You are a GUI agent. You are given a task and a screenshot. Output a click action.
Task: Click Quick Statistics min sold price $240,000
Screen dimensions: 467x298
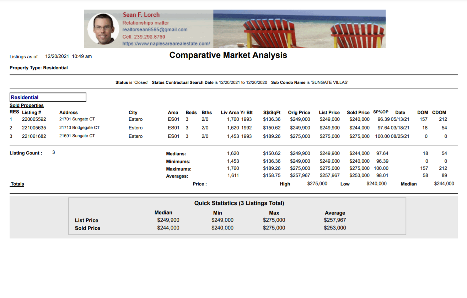222,228
